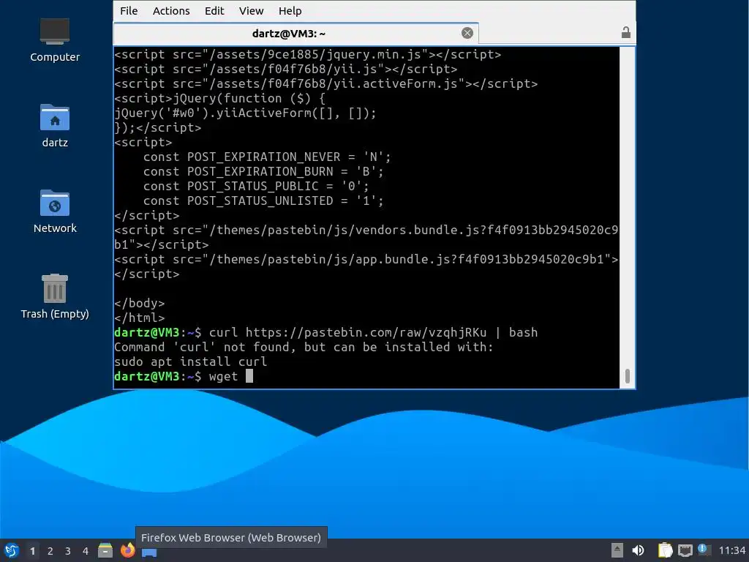Click the 11:34 panel clock
749x562 pixels.
coord(731,550)
